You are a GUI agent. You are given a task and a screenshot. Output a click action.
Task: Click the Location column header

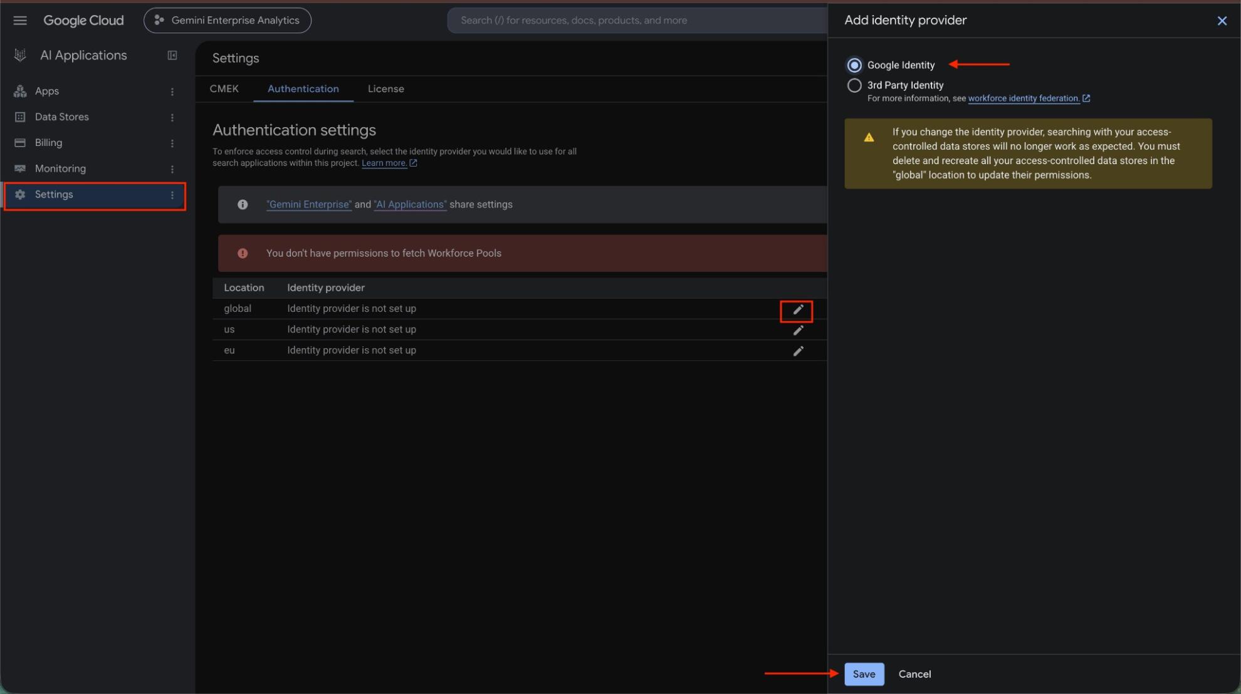tap(244, 288)
